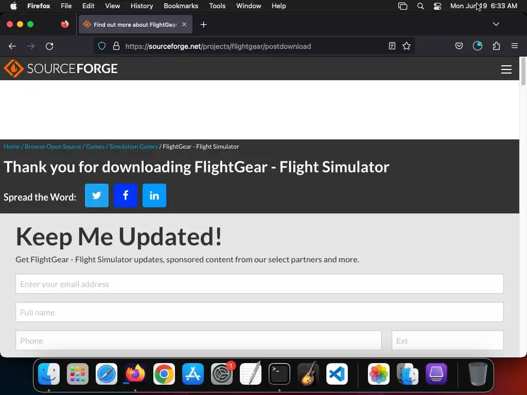Launch Safari from the Dock

pos(107,374)
